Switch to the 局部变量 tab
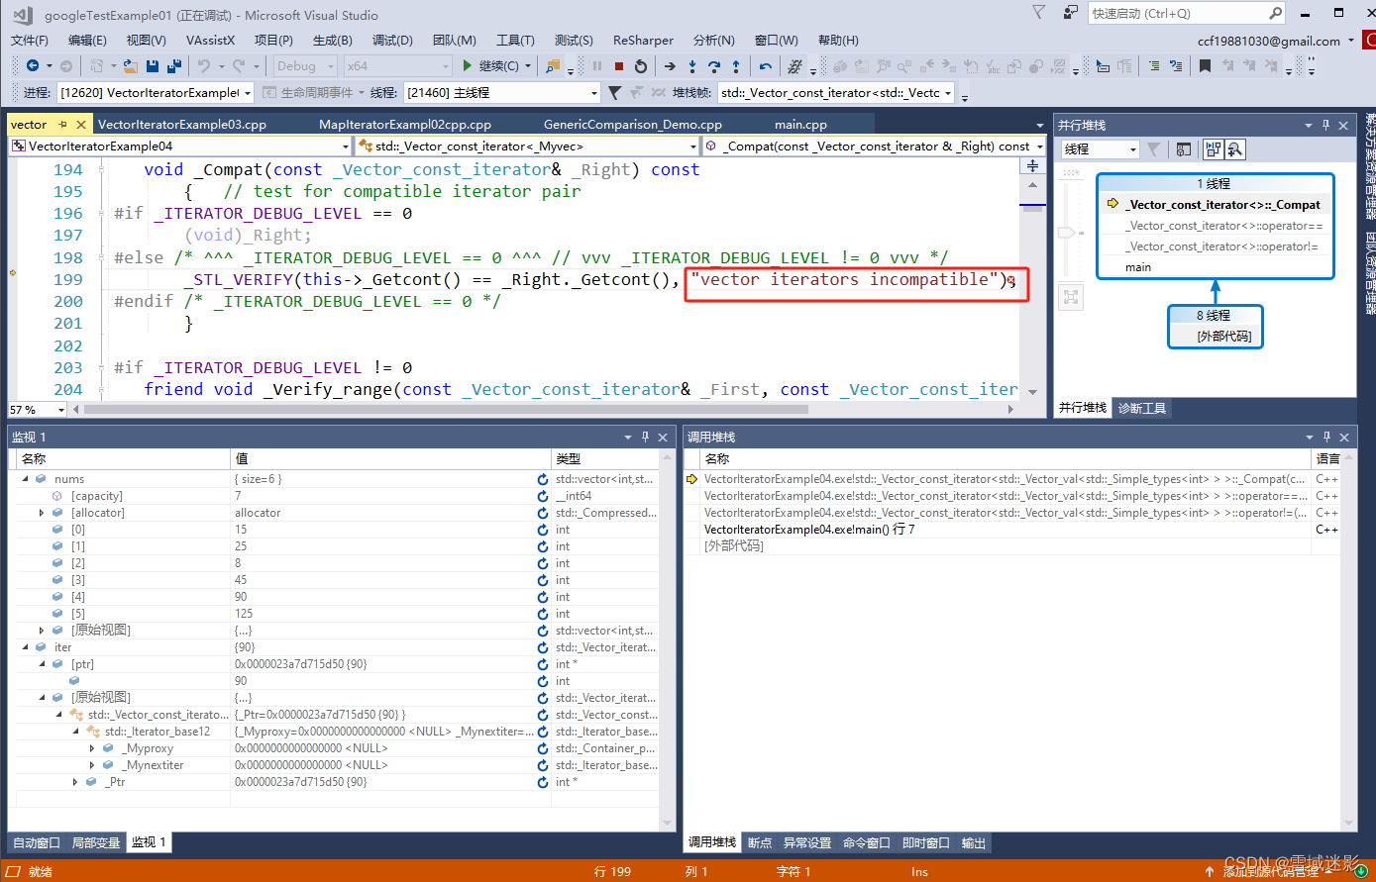 (x=96, y=843)
